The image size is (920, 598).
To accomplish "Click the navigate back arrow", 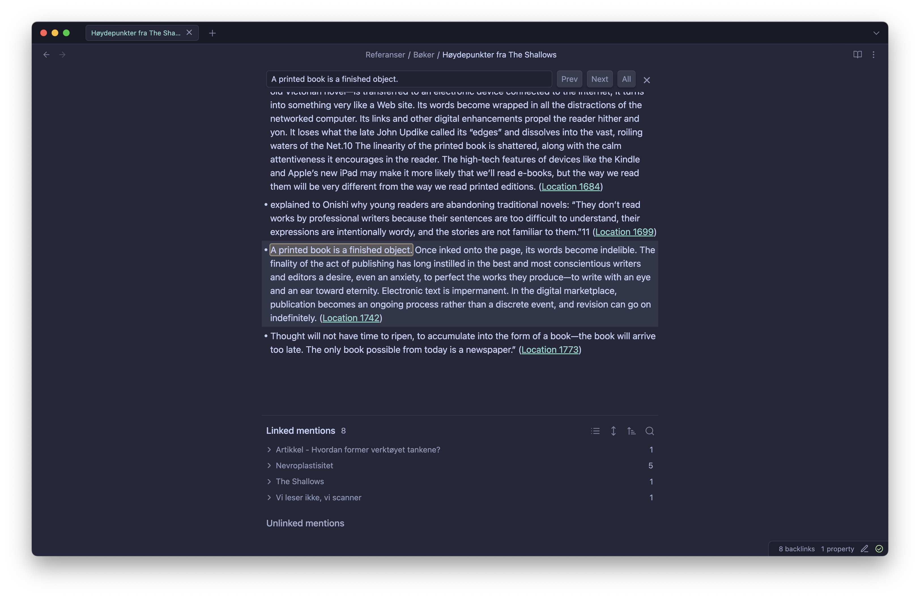I will click(x=46, y=55).
